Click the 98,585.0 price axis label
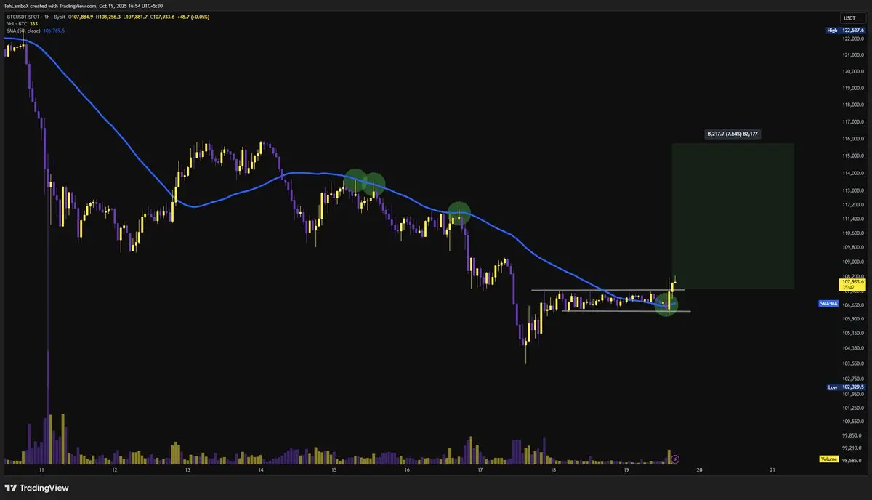The width and height of the screenshot is (872, 500). 851,461
